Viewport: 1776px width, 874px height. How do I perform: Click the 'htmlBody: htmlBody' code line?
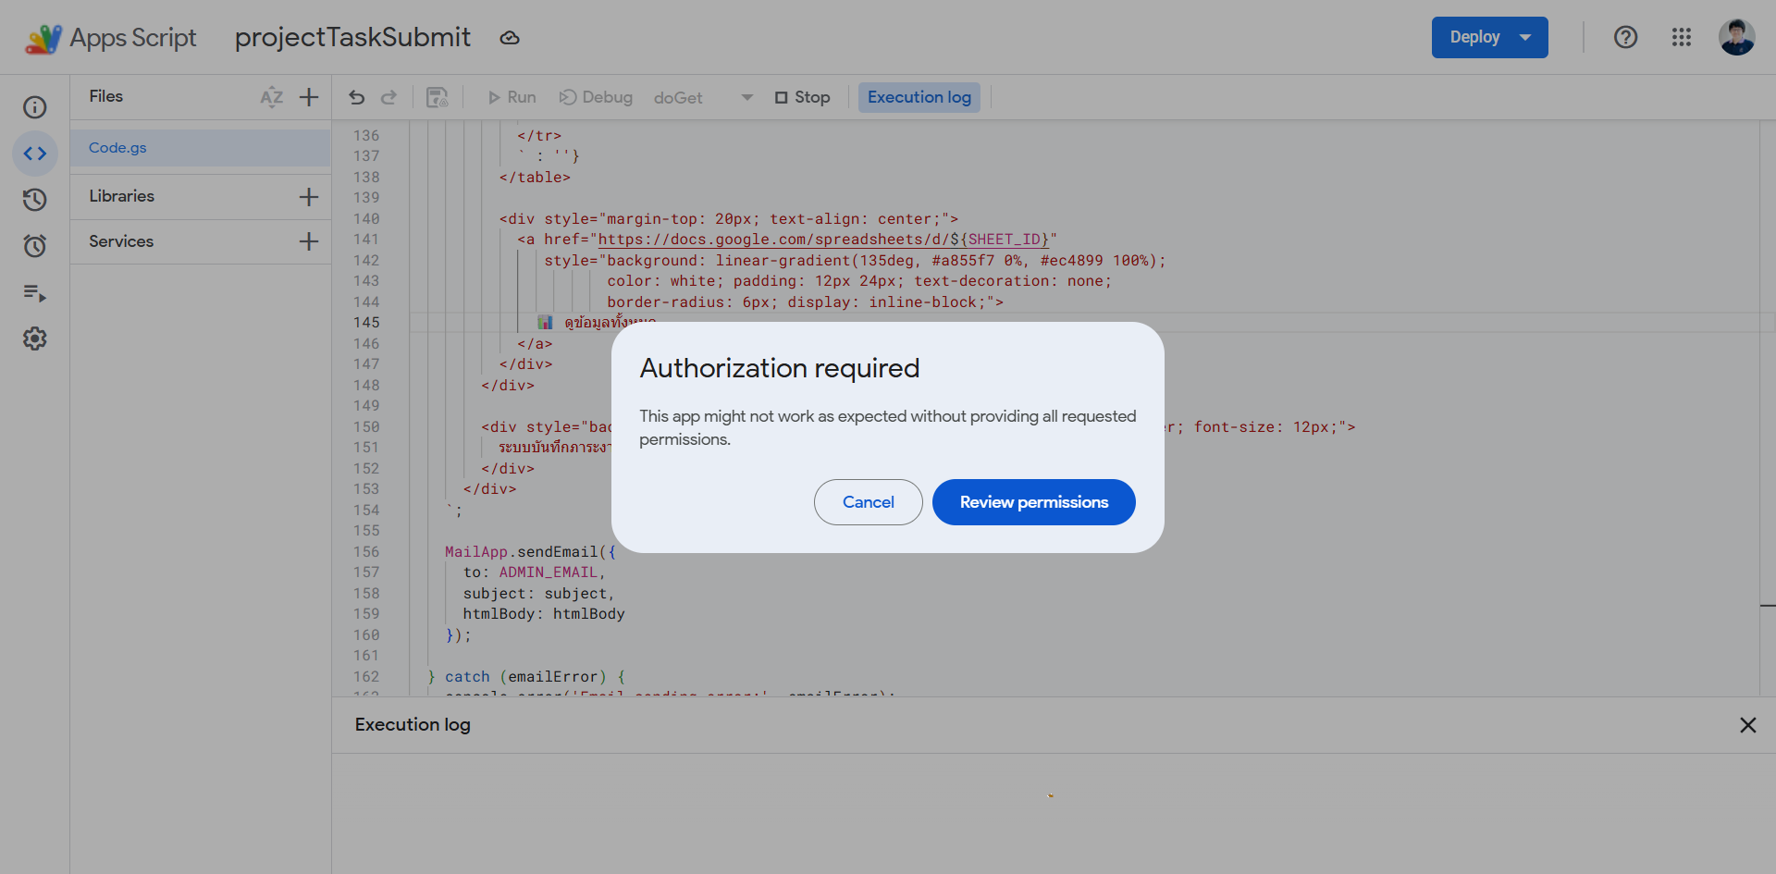point(544,614)
